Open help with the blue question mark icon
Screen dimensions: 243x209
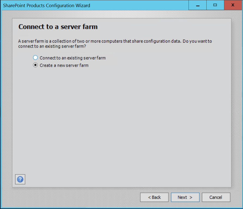click(x=20, y=179)
